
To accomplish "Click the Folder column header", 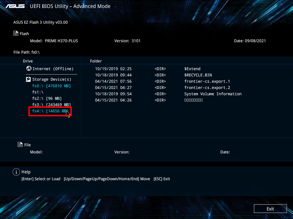I will point(96,61).
